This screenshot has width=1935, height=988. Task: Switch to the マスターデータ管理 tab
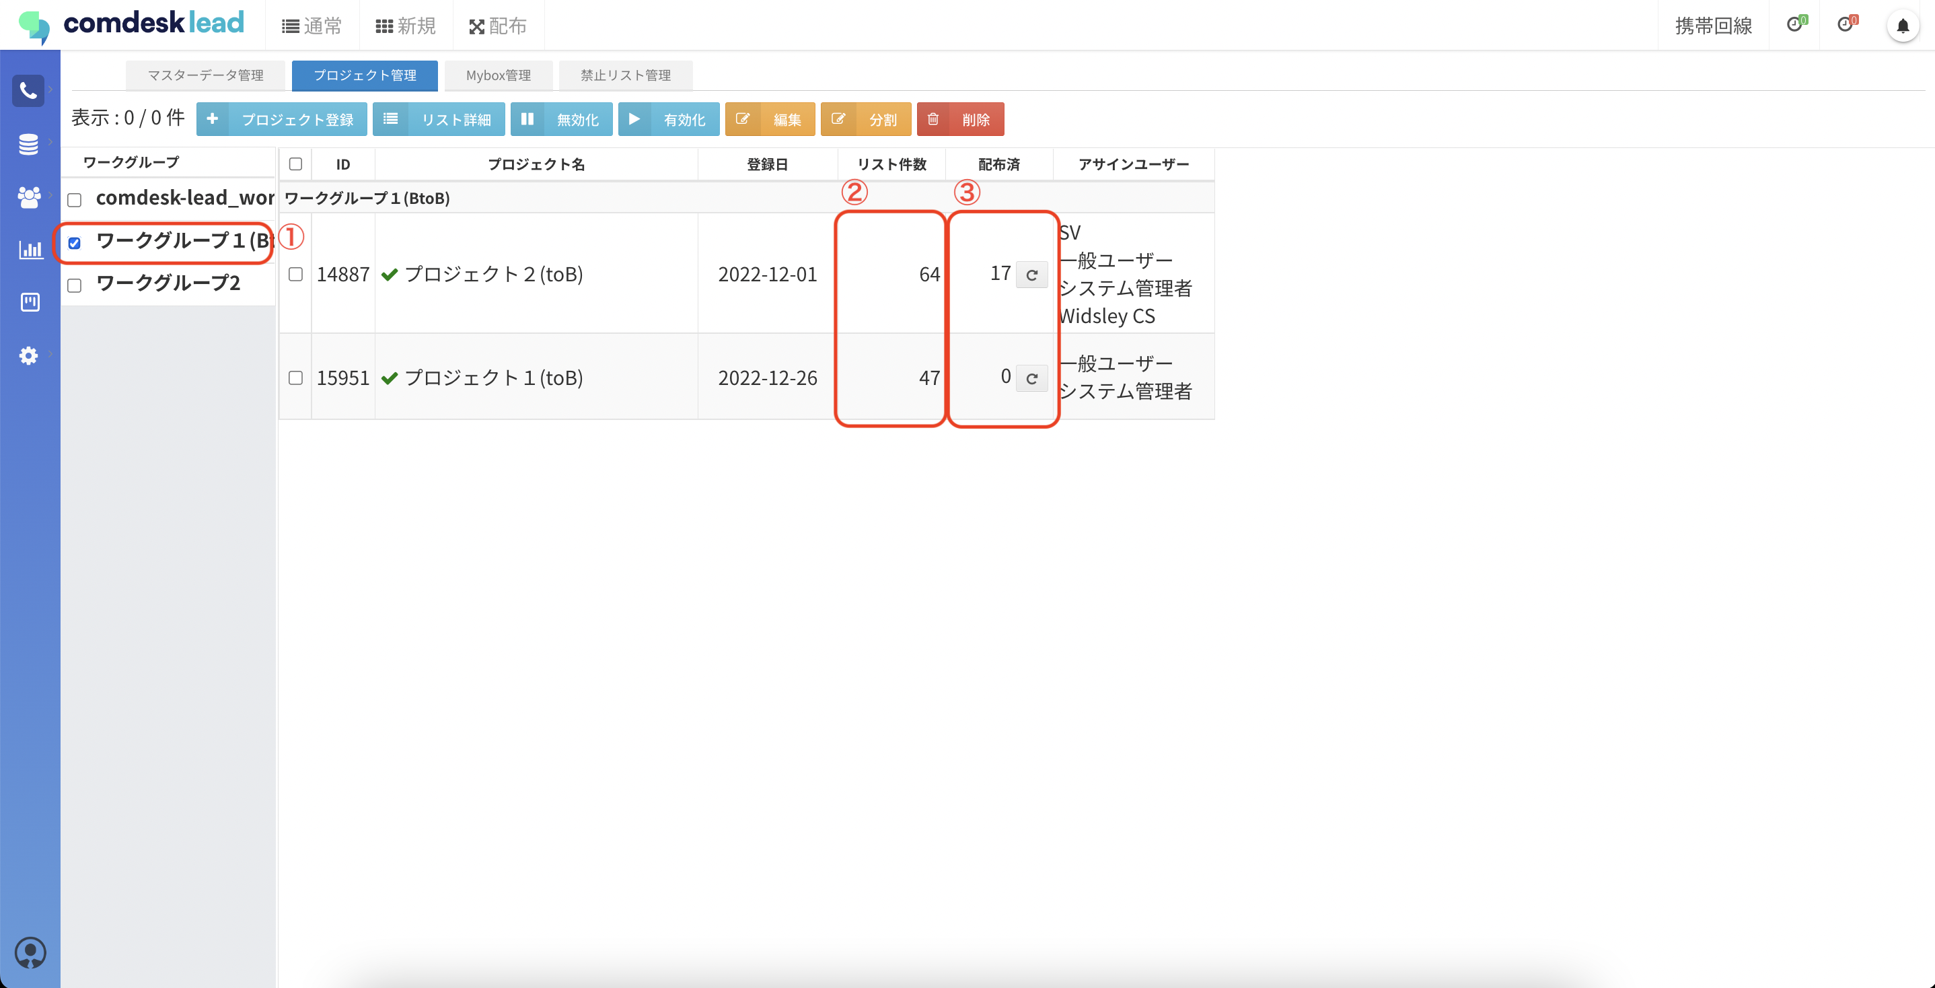(x=205, y=75)
